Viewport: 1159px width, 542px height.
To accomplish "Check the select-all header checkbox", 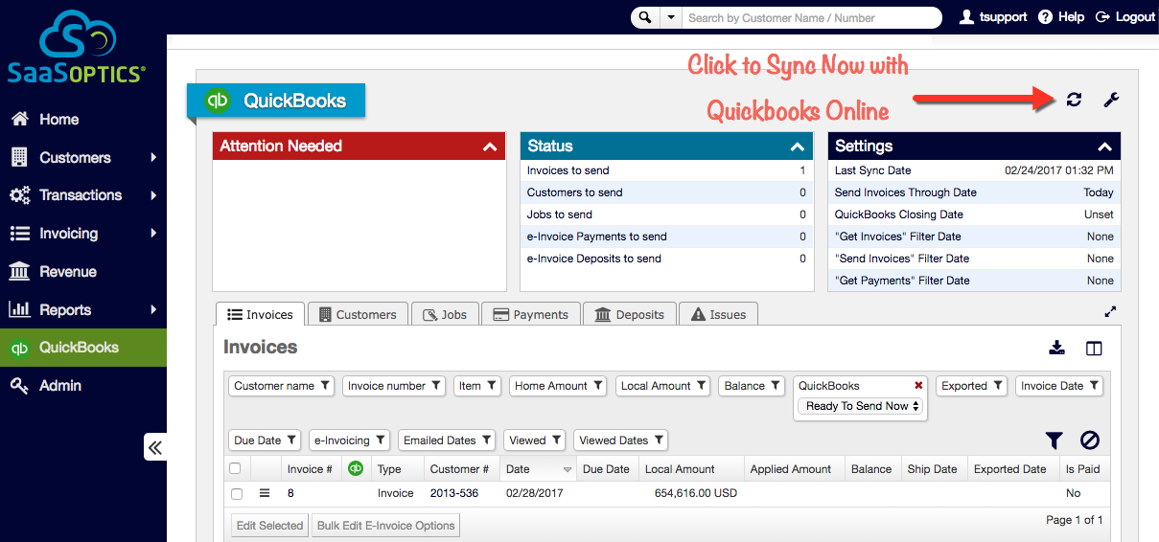I will tap(236, 468).
